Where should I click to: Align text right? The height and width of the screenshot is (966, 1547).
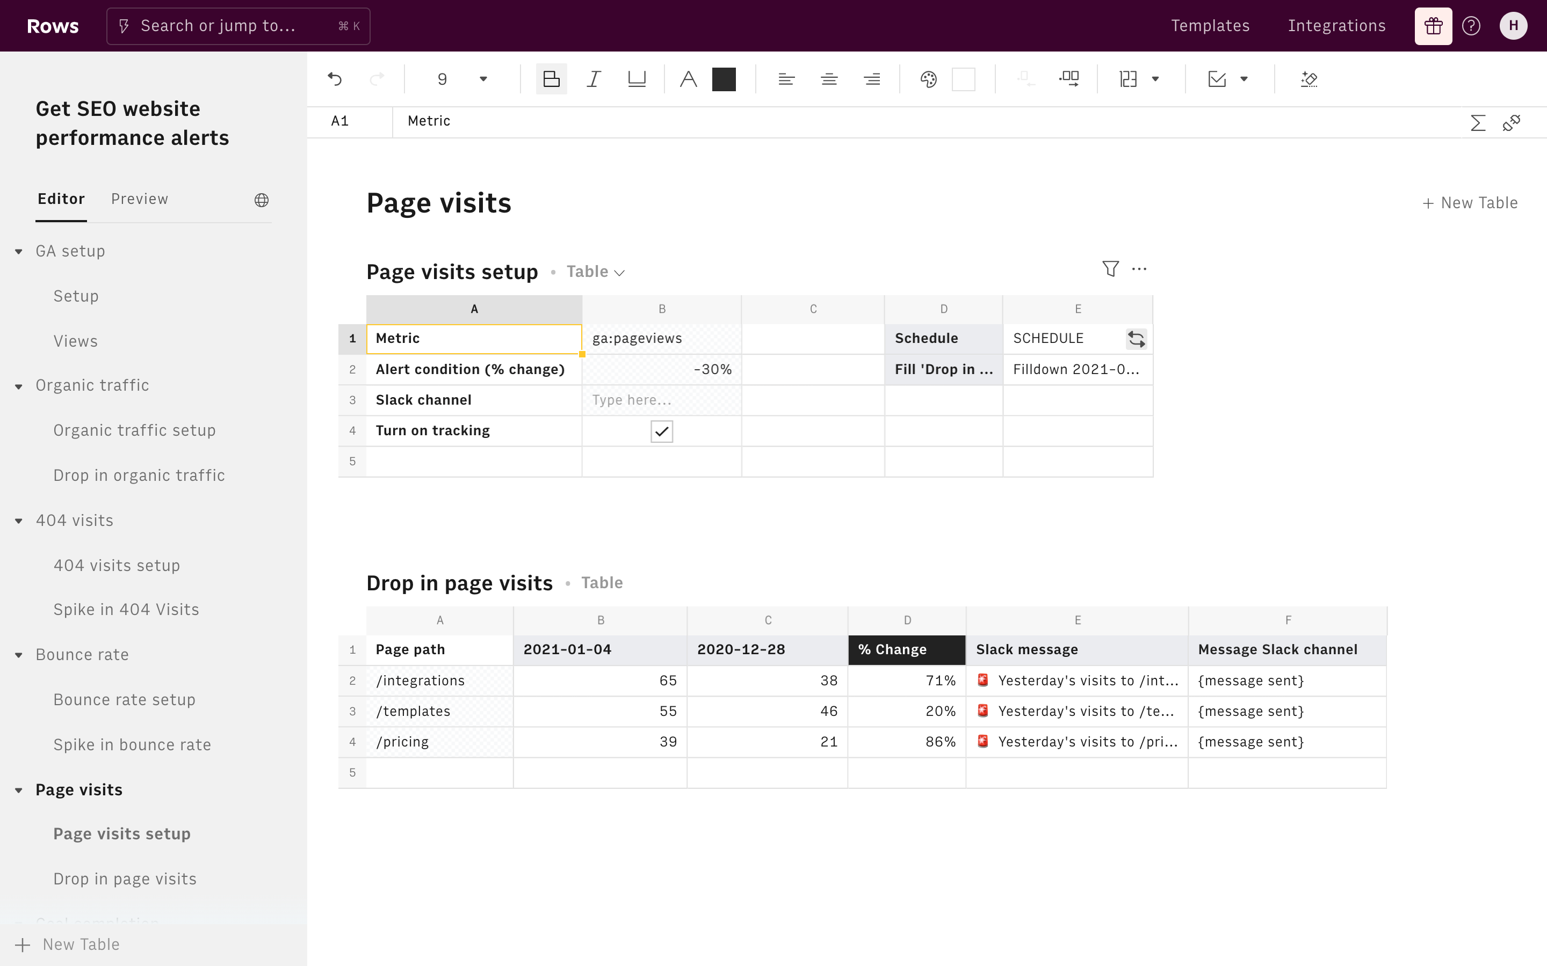(872, 79)
